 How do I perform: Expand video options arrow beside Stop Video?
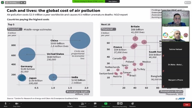point(21,103)
